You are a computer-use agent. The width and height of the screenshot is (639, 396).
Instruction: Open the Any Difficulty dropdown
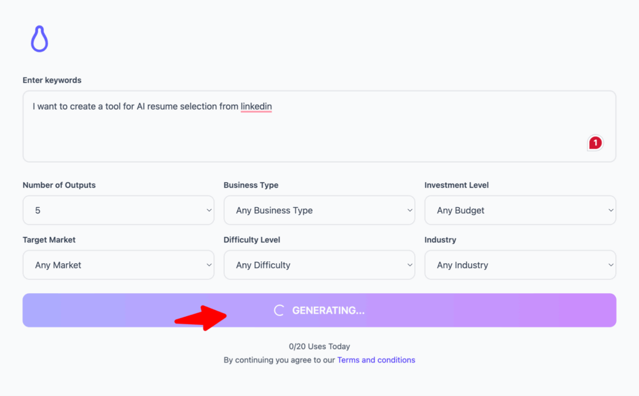click(319, 265)
